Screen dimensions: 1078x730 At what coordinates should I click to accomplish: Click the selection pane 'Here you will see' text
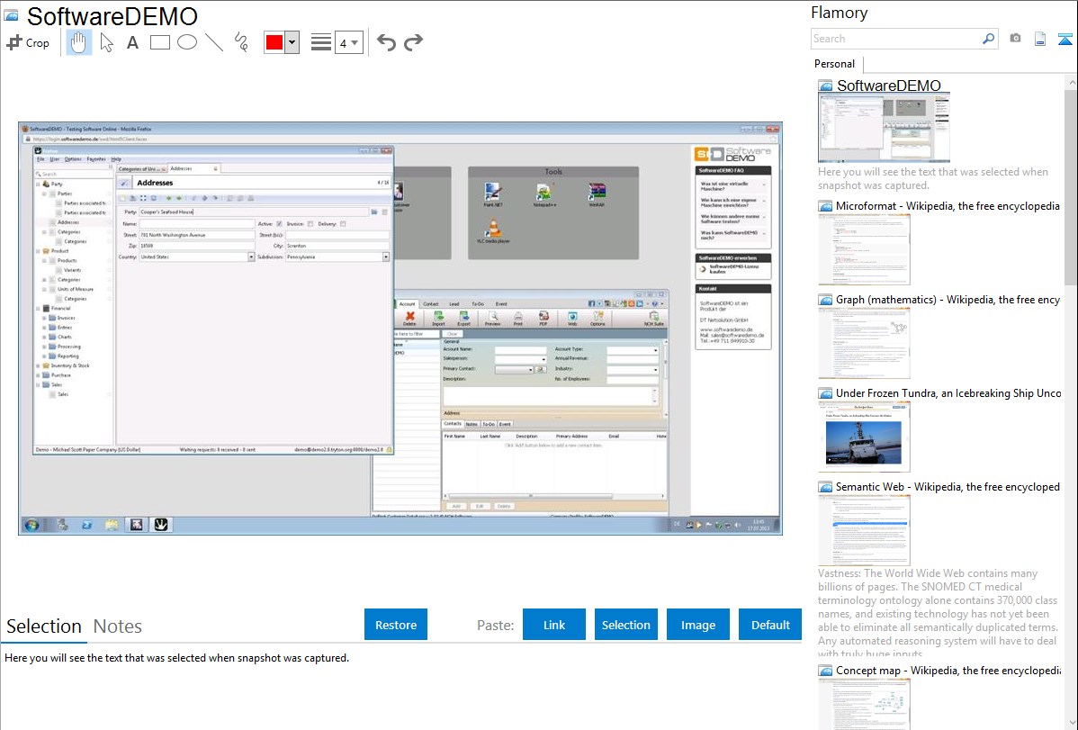pos(176,658)
